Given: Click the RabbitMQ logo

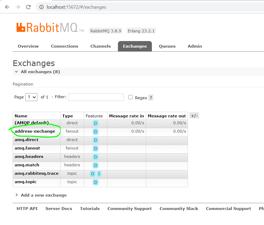Looking at the screenshot, I should (50, 27).
